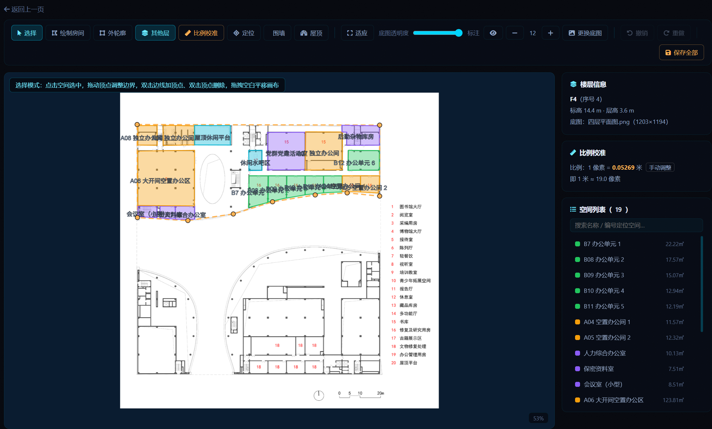Toggle the 其他层 other layers display
712x429 pixels.
[155, 33]
